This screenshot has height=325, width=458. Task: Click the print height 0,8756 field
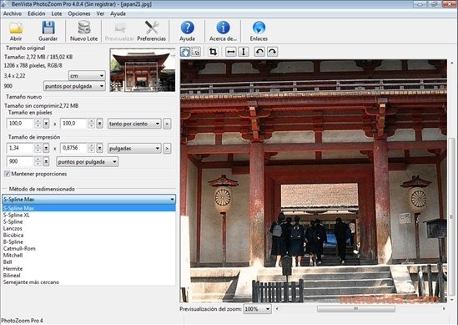pos(74,148)
